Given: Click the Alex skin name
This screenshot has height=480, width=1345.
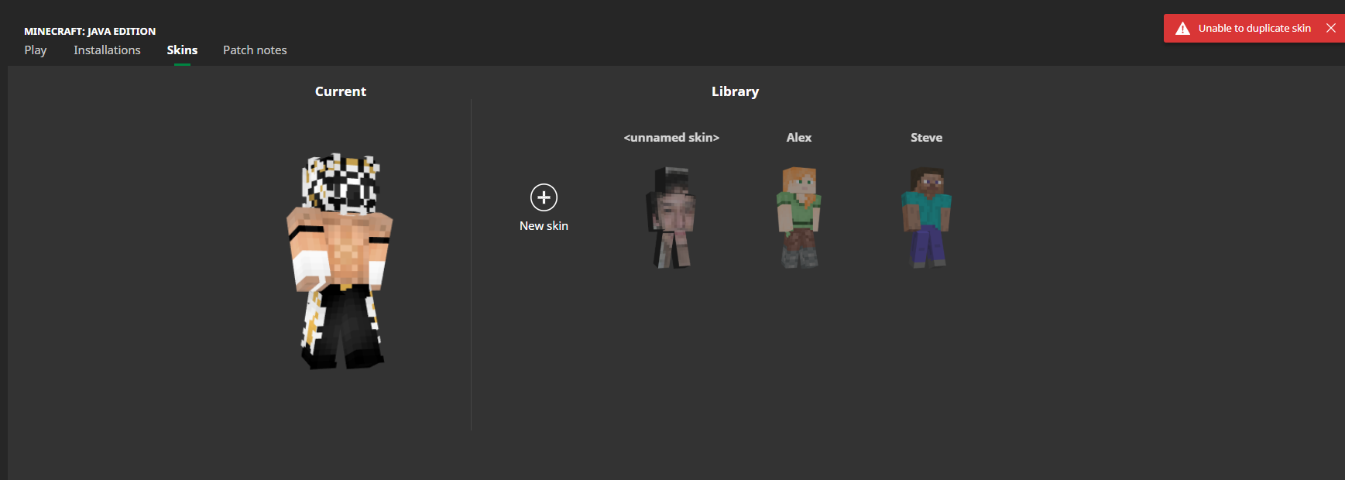Looking at the screenshot, I should coord(799,138).
